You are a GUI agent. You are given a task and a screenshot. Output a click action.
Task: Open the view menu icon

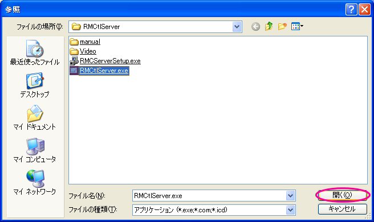(297, 26)
